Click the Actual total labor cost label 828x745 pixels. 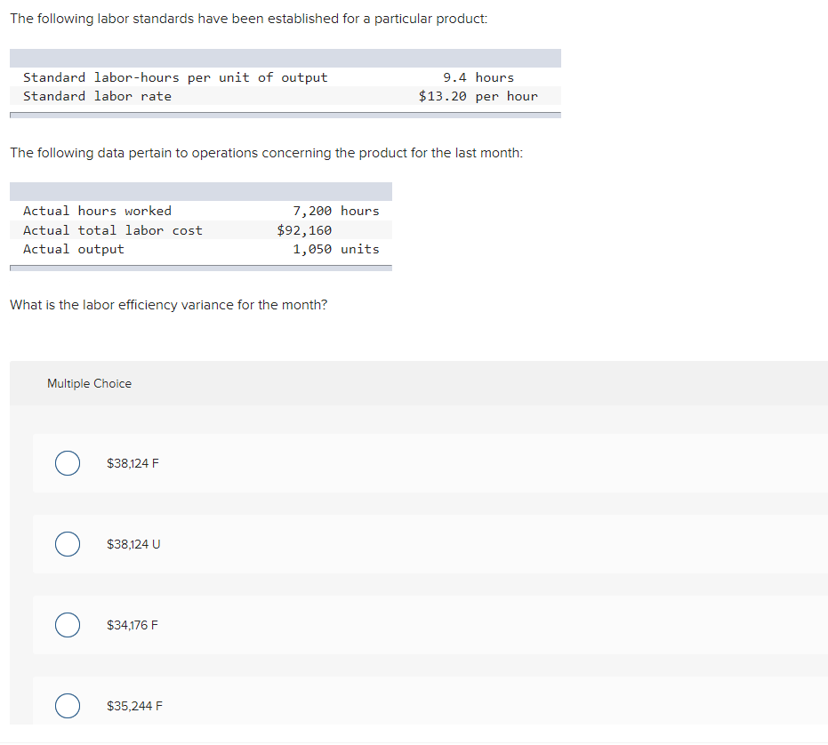click(113, 230)
